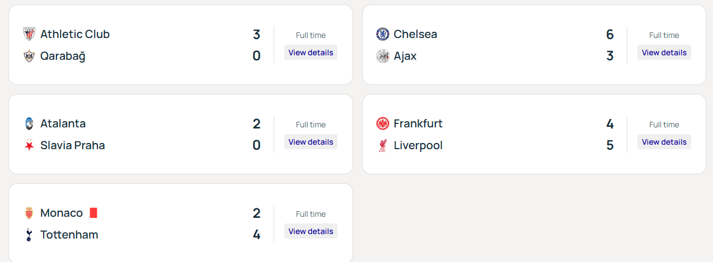Viewport: 713px width, 262px height.
Task: Click the Qarabağ club crest icon
Action: 29,56
